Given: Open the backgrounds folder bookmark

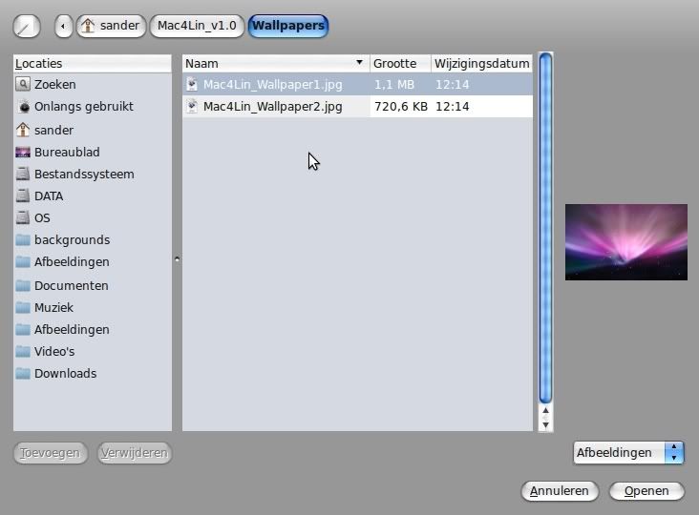Looking at the screenshot, I should 72,239.
